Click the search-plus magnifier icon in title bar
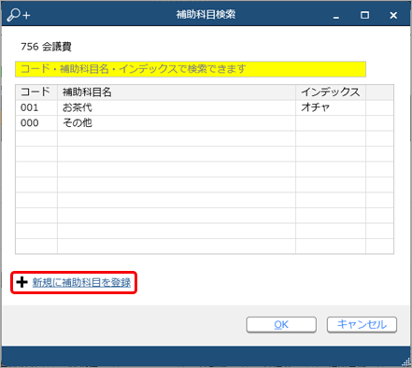This screenshot has height=368, width=412. point(19,15)
